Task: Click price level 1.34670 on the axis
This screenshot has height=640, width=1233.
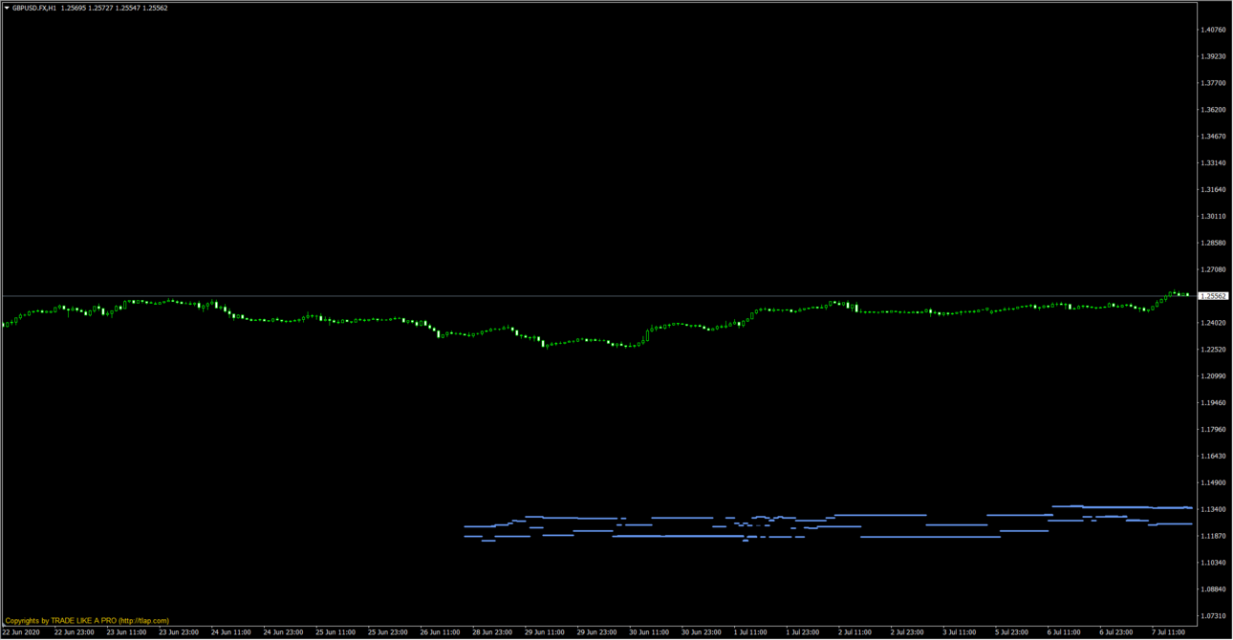Action: (1214, 137)
